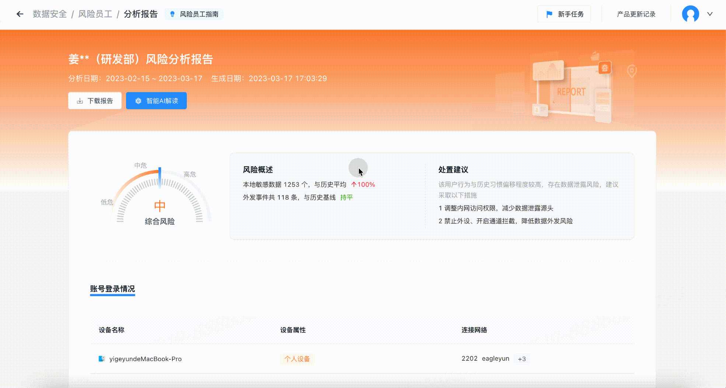726x388 pixels.
Task: Click the 低危 gauge label
Action: tap(107, 202)
